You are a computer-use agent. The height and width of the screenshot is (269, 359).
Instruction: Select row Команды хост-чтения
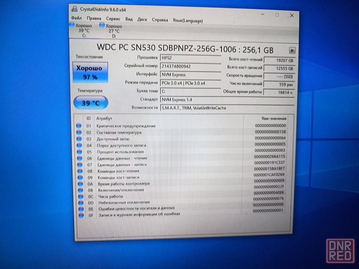tap(181, 170)
